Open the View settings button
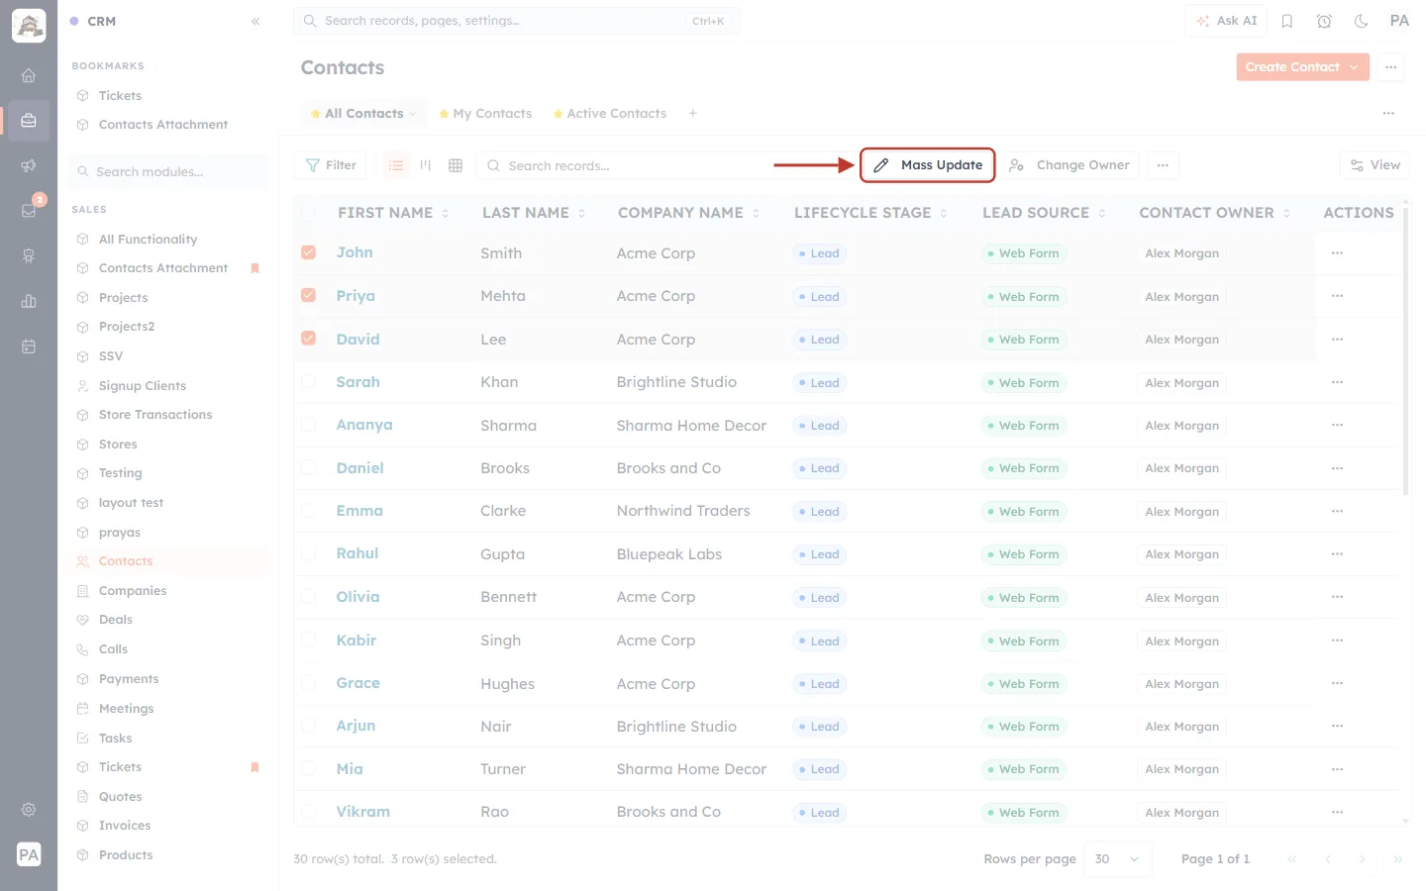Screen dimensions: 1426x891 (1375, 165)
